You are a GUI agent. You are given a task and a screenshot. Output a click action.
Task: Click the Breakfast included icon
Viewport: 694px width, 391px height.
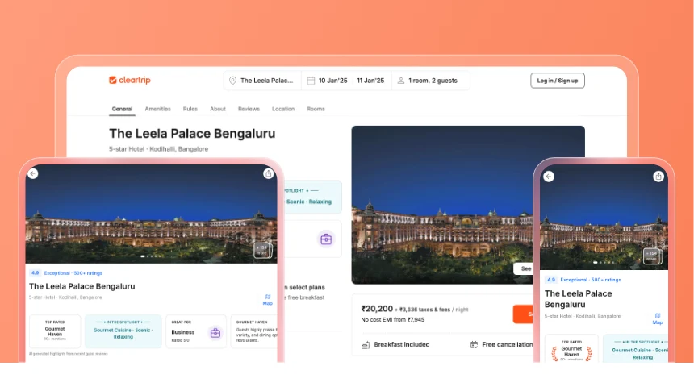click(366, 345)
